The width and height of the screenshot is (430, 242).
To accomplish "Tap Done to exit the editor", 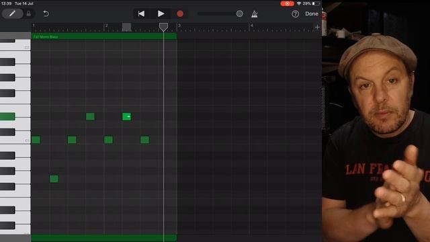I will click(x=312, y=13).
